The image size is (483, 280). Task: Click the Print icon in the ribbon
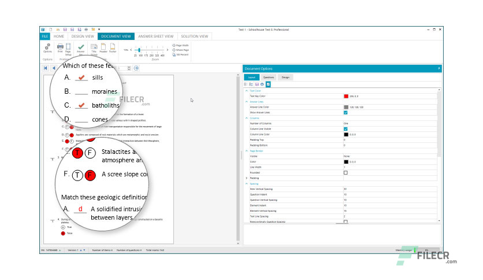(60, 46)
